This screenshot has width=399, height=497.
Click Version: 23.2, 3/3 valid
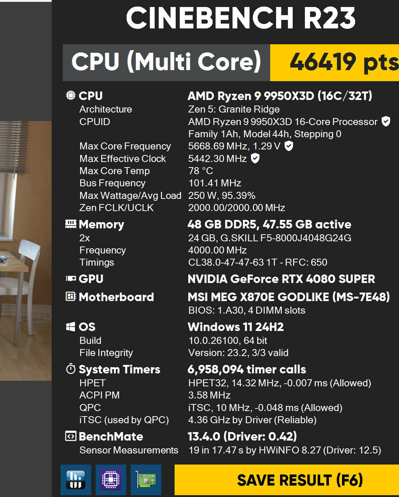[x=238, y=353]
